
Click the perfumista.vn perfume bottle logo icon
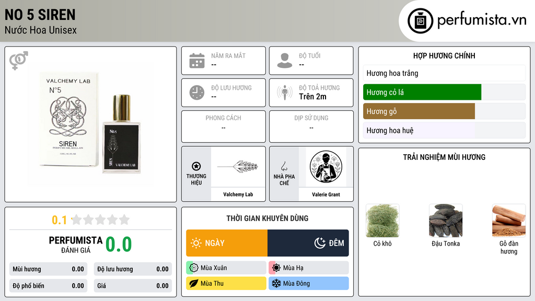tap(420, 21)
